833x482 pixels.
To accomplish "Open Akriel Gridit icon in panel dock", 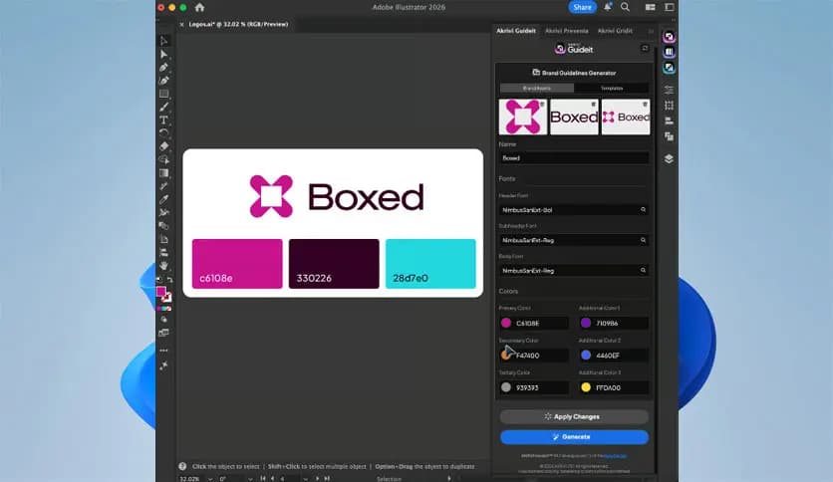I will (669, 68).
